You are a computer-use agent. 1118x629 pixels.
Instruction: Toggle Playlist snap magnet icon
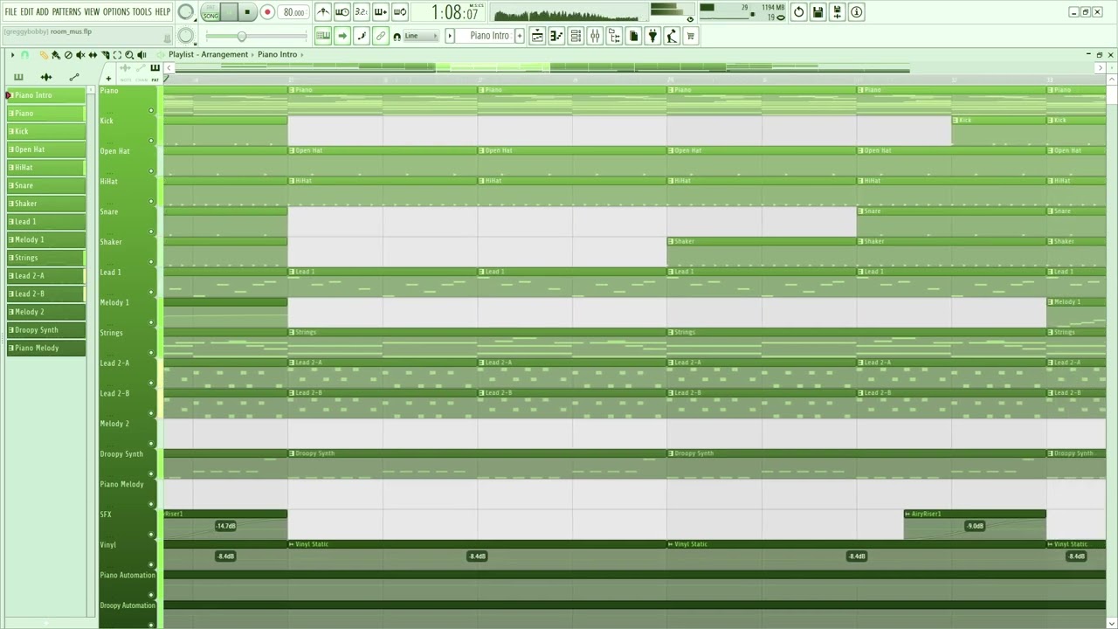coord(24,55)
